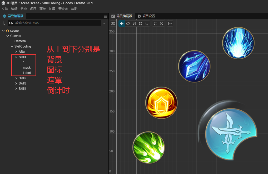Collapse the Canvas node arrow
This screenshot has width=268, height=174.
coord(8,36)
